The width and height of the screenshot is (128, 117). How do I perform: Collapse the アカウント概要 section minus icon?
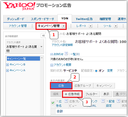(x=52, y=65)
